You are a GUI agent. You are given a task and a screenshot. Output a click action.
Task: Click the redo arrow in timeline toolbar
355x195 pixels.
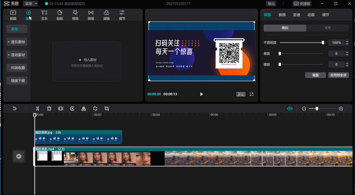coord(26,108)
